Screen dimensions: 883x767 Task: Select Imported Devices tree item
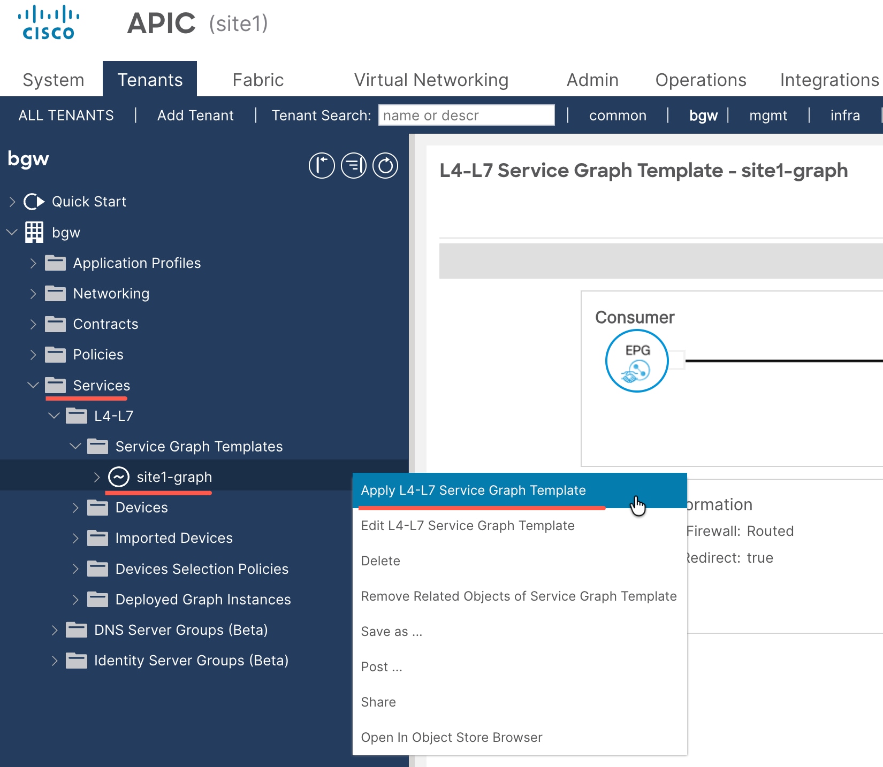[x=174, y=538]
